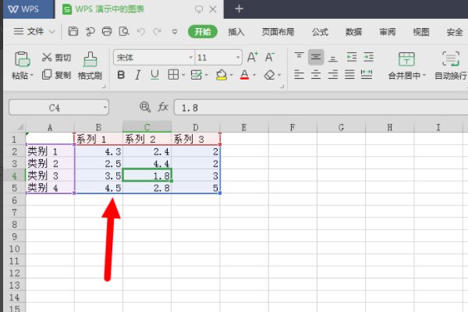Open font color dropdown arrow

pyautogui.click(x=254, y=75)
